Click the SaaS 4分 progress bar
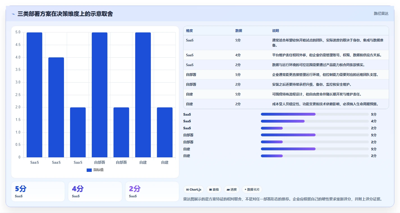Screen dimensions: 400x213 click(x=315, y=121)
